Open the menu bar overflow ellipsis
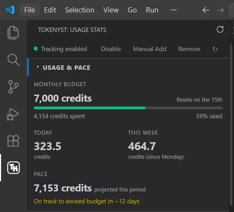The width and height of the screenshot is (234, 212). 173,10
